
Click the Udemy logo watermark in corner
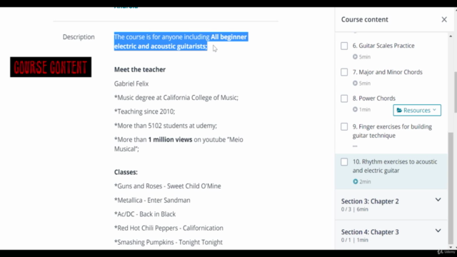pos(446,252)
